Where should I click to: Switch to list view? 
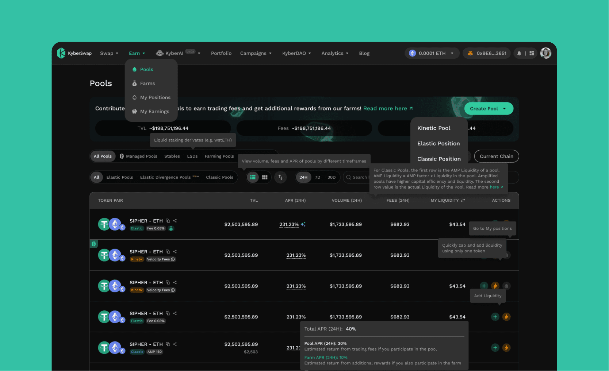pos(253,177)
